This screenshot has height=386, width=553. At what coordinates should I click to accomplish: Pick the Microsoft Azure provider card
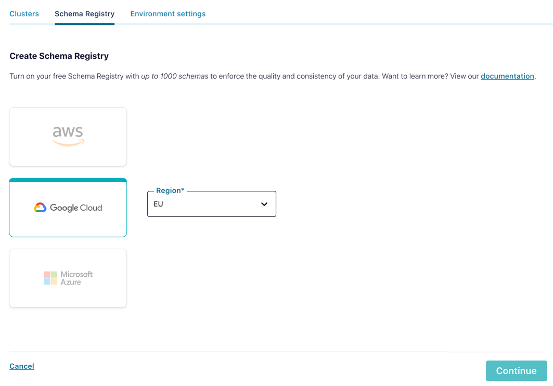(68, 278)
